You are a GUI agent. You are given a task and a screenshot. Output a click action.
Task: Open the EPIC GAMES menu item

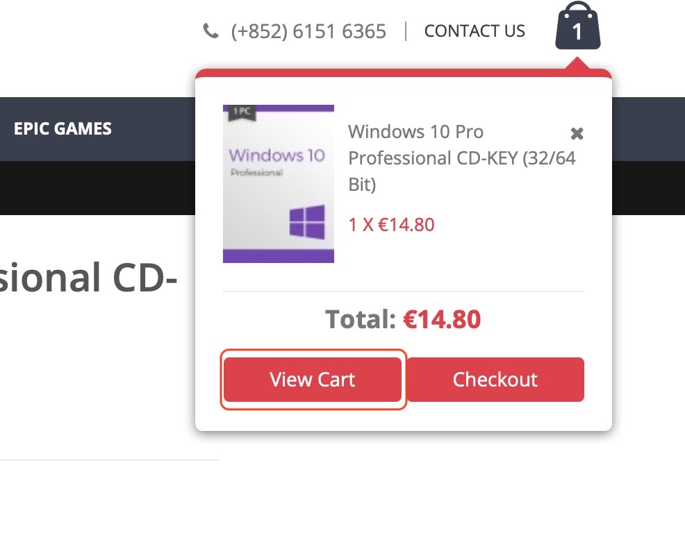(63, 128)
